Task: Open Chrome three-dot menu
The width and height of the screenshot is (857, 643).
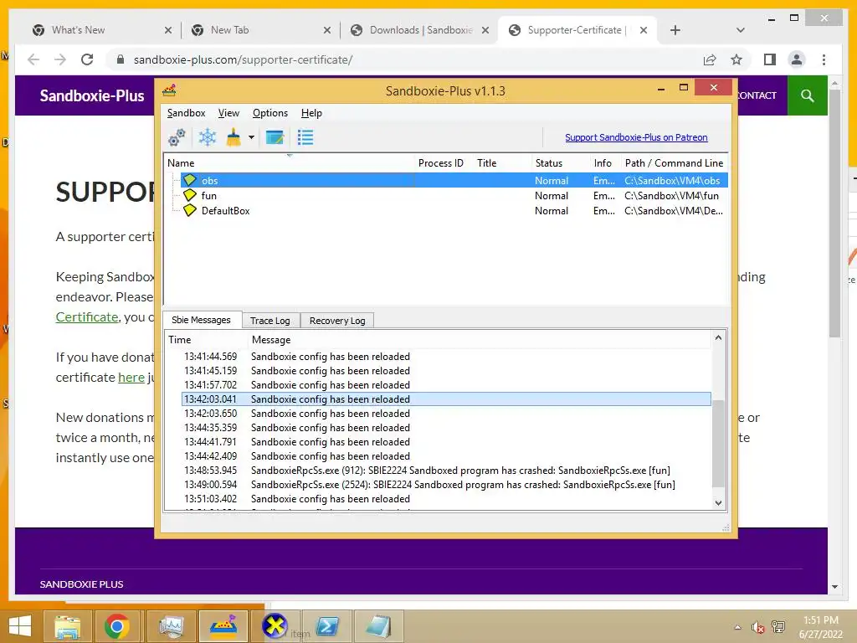Action: (x=824, y=59)
